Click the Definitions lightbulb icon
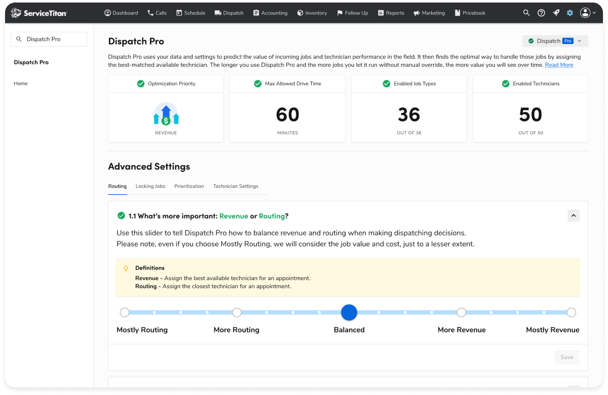Image resolution: width=608 pixels, height=395 pixels. pos(126,268)
